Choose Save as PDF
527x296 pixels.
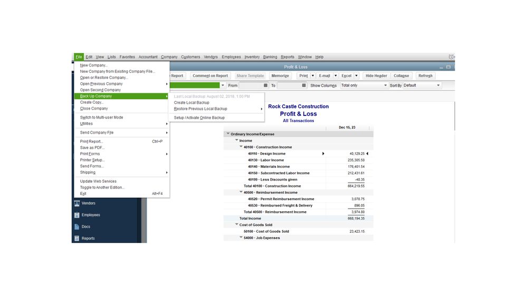pos(122,147)
